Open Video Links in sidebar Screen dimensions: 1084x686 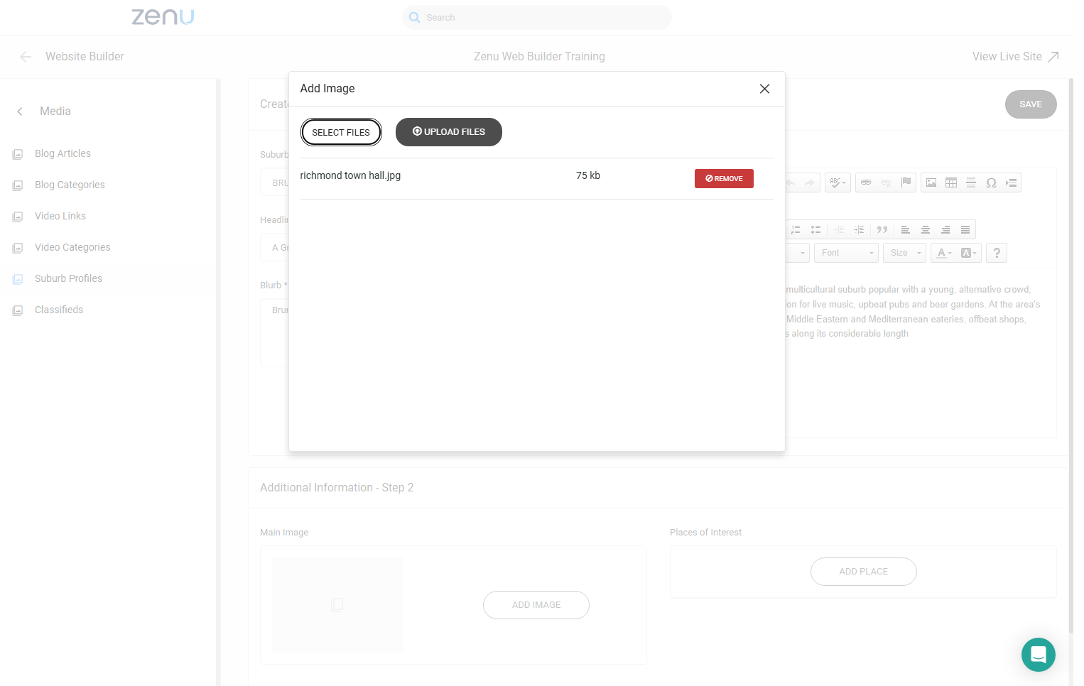tap(60, 216)
